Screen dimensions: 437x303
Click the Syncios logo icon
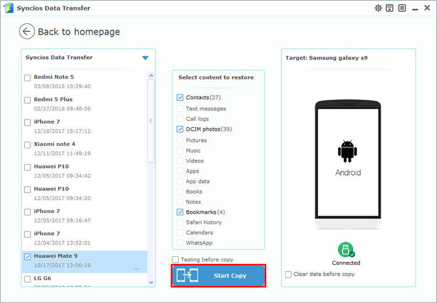click(8, 8)
